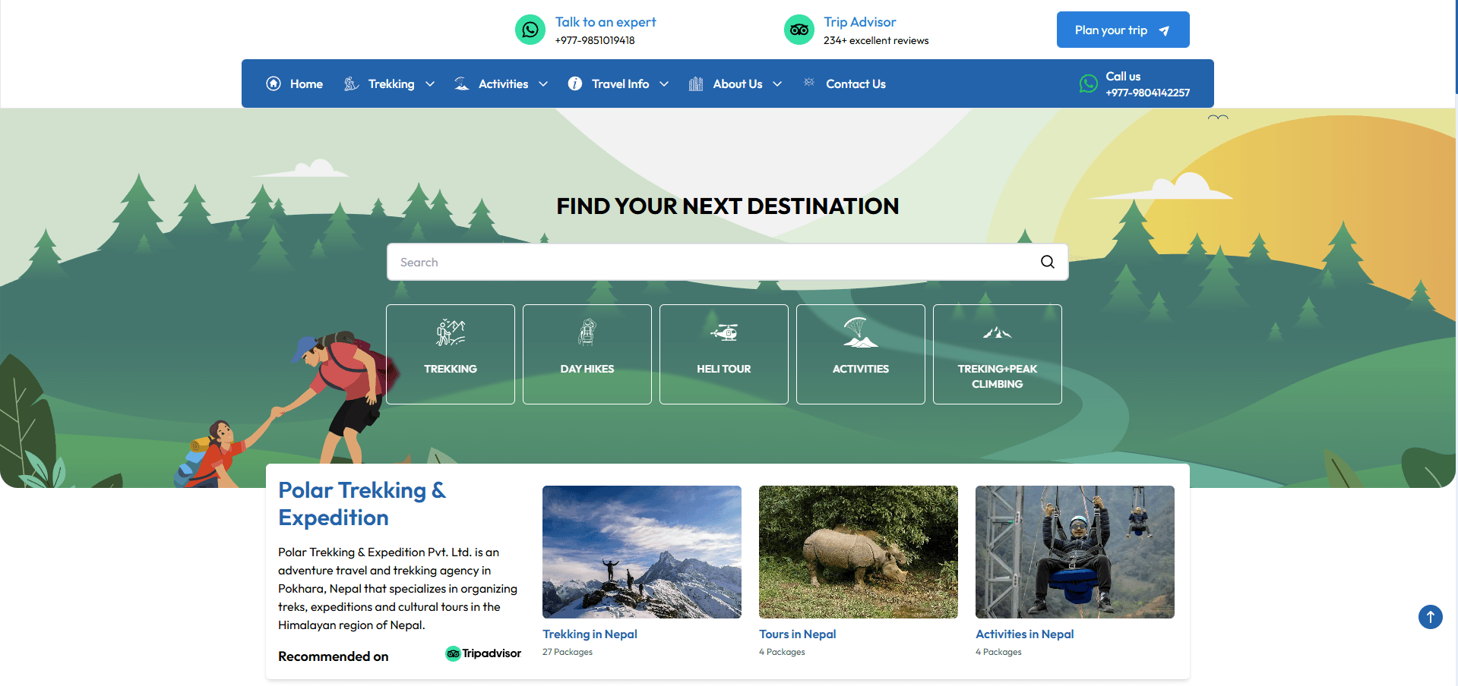Click the Plan your trip button
The image size is (1458, 686).
pyautogui.click(x=1122, y=30)
